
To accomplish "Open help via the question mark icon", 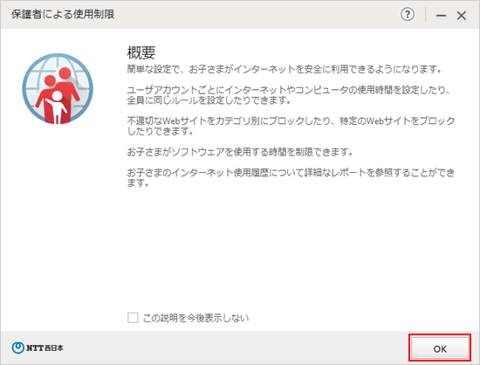I will [408, 14].
